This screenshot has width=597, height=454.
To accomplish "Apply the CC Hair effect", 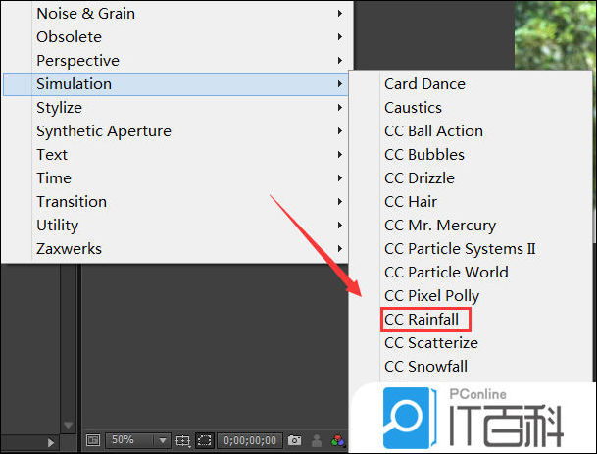I will (411, 202).
